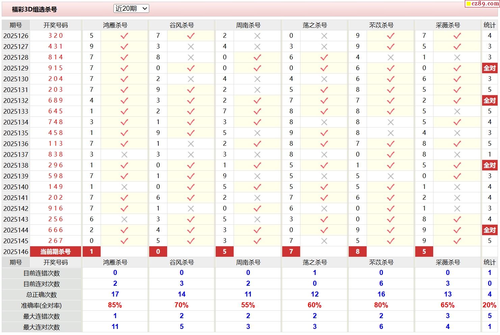Click 全对 badge in row 2025129

(x=490, y=68)
